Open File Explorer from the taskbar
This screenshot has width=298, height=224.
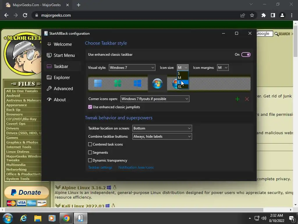pyautogui.click(x=38, y=218)
